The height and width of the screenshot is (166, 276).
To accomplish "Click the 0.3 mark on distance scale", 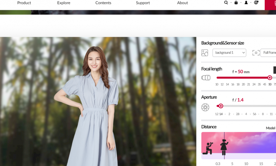I will 218,164.
